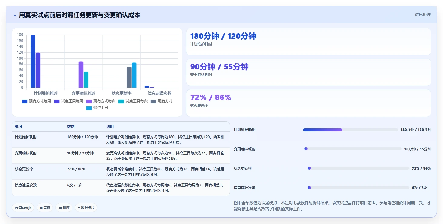
Task: Click the 表格 chip
Action: click(45, 208)
